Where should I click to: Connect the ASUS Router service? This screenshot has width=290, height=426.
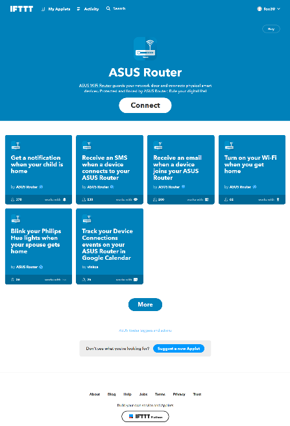(x=145, y=105)
